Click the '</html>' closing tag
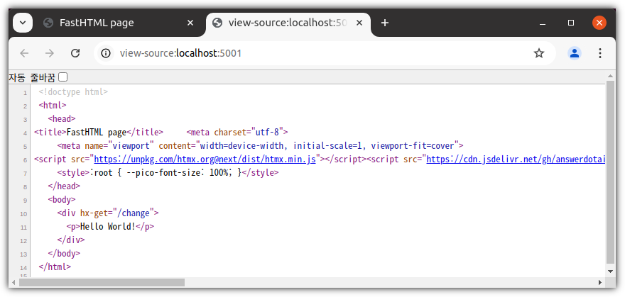625x297 pixels. 55,267
